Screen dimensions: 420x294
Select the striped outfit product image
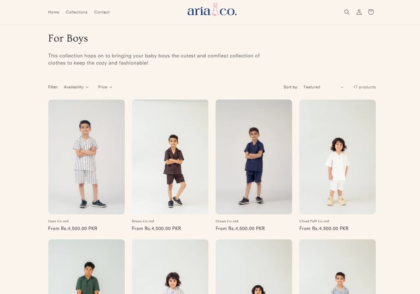coord(86,157)
